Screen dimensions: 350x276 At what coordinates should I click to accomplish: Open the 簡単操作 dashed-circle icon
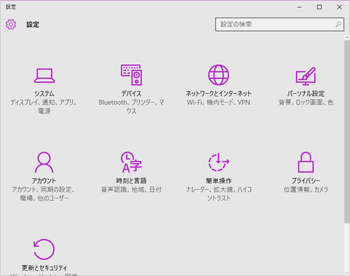tap(219, 162)
